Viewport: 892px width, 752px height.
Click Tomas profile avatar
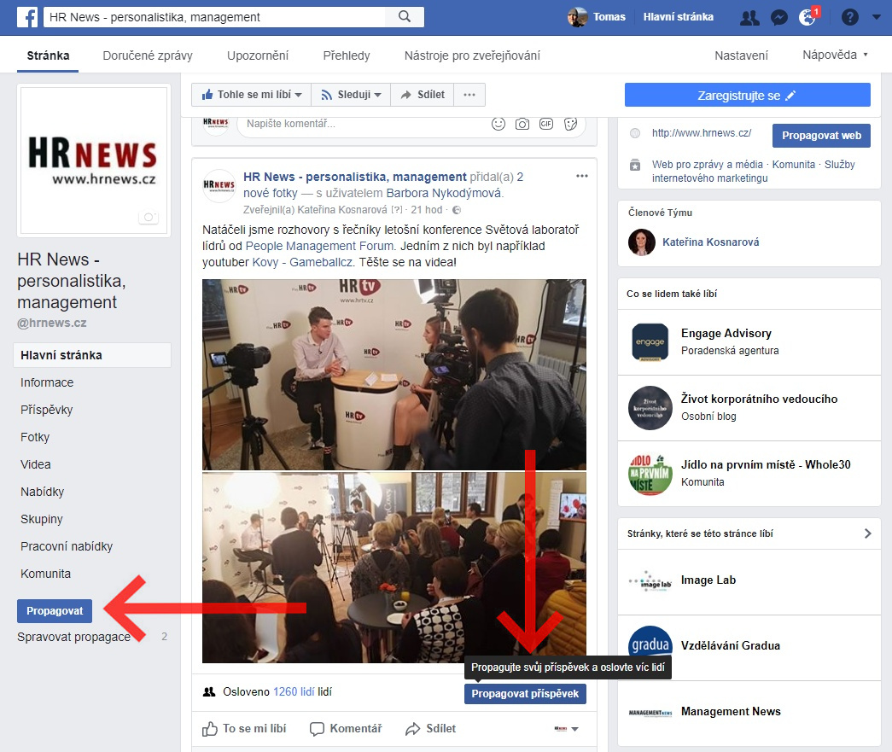click(x=577, y=17)
